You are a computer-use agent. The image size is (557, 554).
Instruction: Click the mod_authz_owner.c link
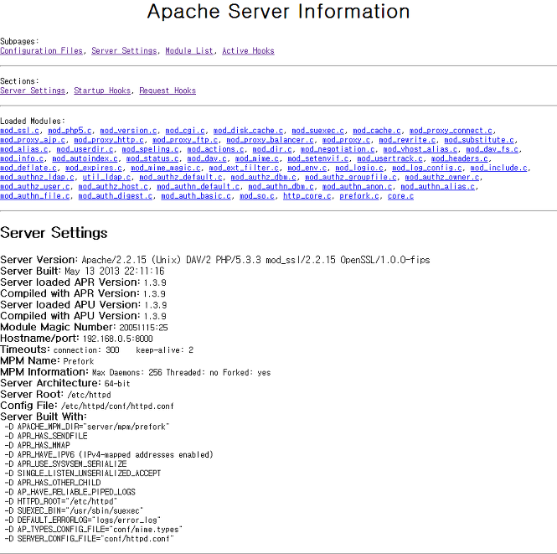click(x=442, y=177)
